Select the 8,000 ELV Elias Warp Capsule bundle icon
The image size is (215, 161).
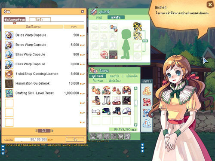[x=9, y=64]
